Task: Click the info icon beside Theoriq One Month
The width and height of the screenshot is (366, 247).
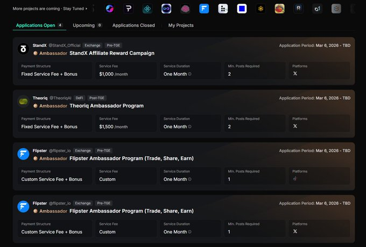Action: pyautogui.click(x=190, y=127)
